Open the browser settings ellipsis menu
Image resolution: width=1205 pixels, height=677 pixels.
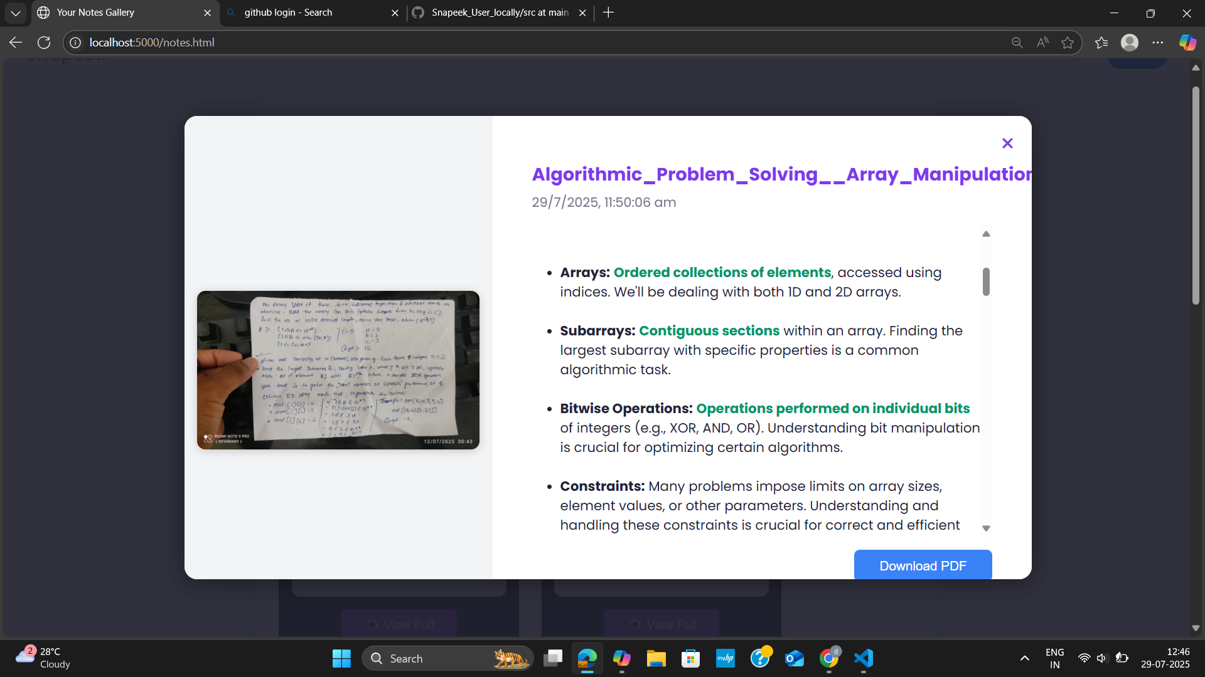tap(1159, 42)
